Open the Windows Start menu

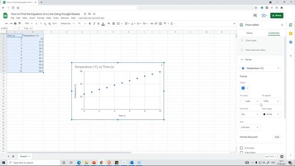3,163
